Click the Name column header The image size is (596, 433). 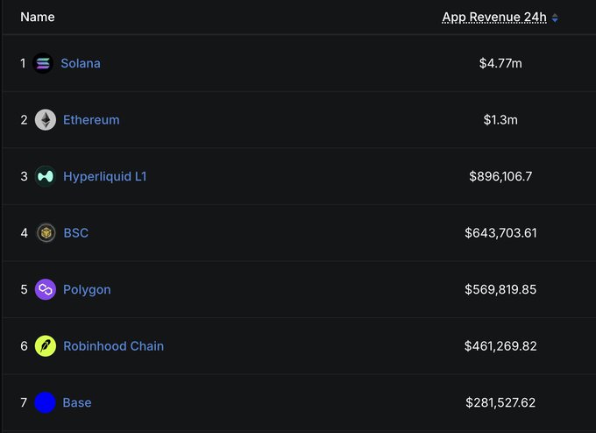pos(37,18)
